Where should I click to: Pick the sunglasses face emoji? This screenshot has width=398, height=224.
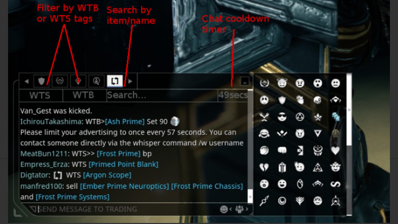tap(282, 117)
